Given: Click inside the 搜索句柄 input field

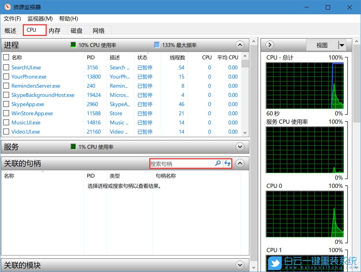Looking at the screenshot, I should [x=184, y=163].
